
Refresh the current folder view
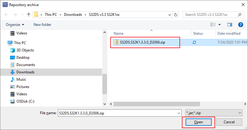tap(176, 15)
